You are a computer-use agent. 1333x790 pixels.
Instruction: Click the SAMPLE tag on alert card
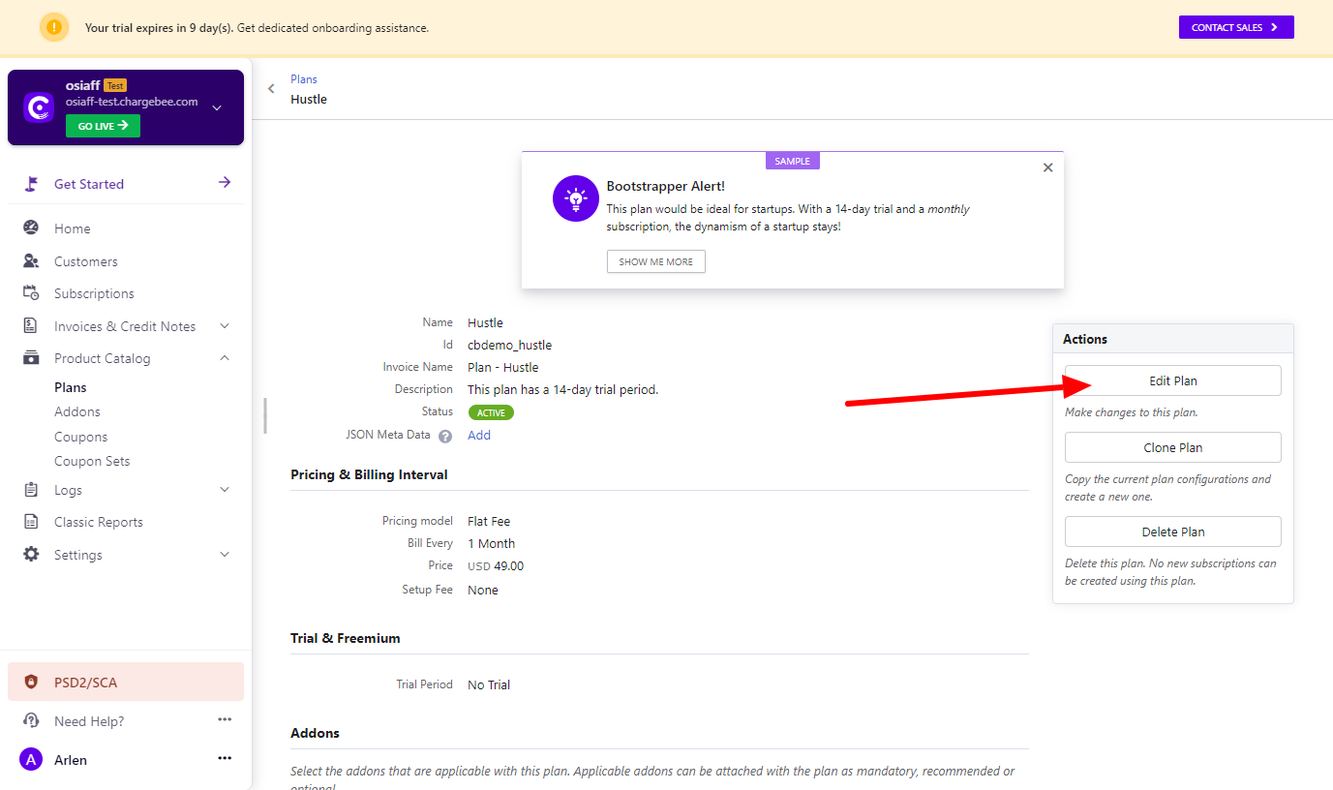tap(792, 161)
